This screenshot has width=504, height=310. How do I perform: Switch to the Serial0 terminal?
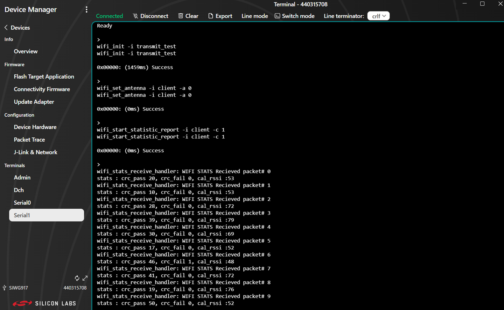pos(22,202)
